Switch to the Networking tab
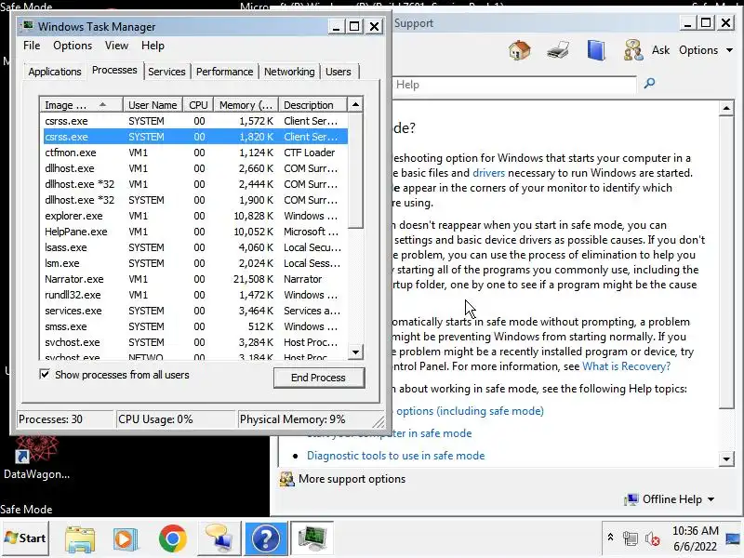This screenshot has width=744, height=558. (x=289, y=72)
